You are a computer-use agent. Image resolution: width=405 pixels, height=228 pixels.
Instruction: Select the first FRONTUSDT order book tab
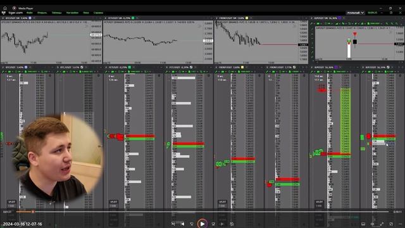pos(229,67)
